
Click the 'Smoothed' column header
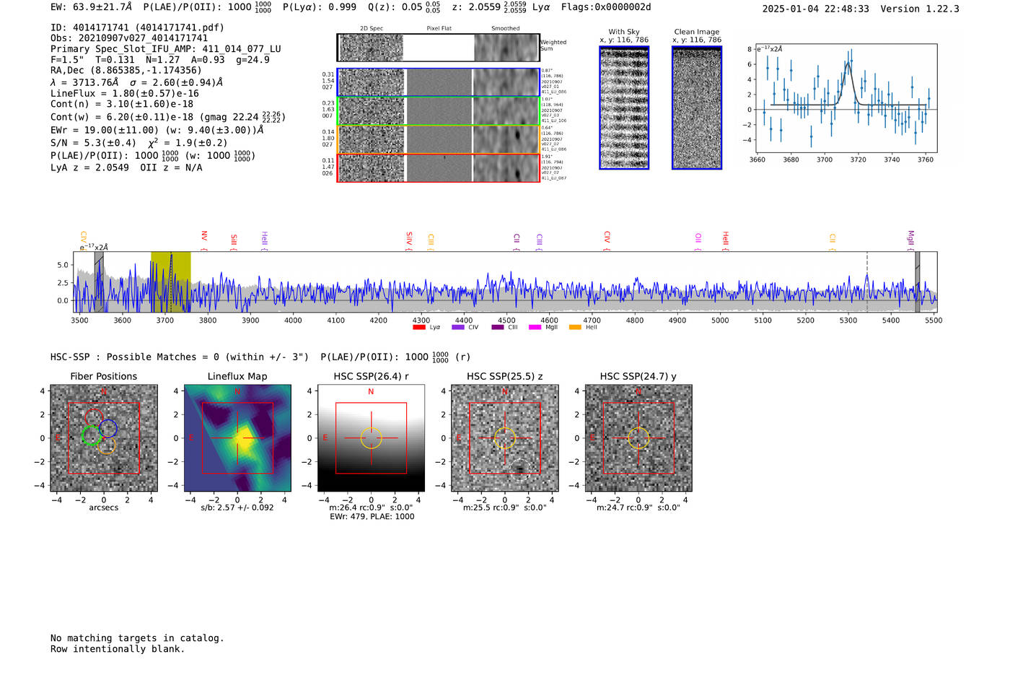click(506, 29)
